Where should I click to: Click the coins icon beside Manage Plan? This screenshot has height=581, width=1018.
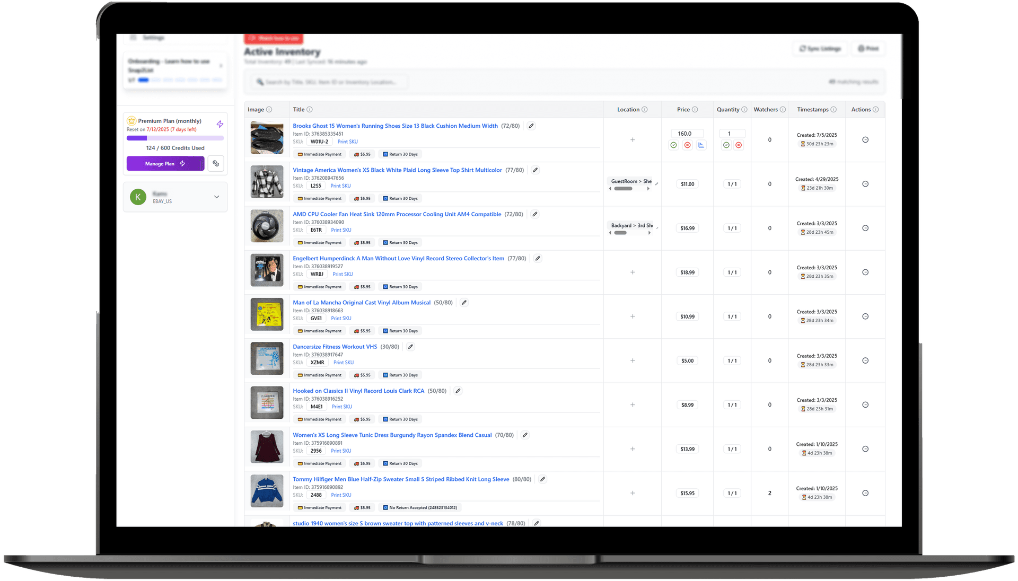pos(216,163)
